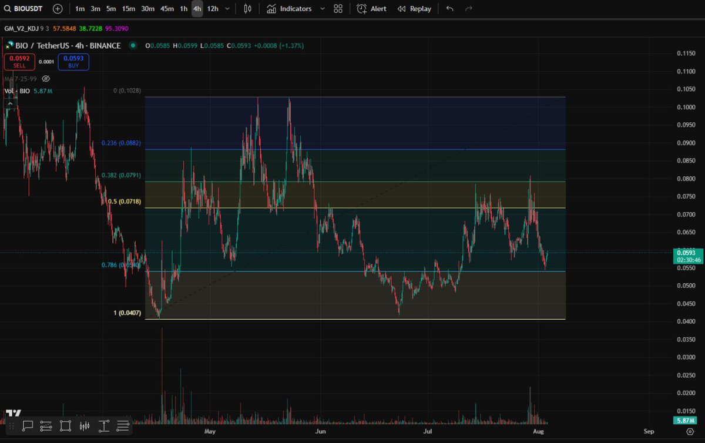Click the 0.0593 BUY button
The width and height of the screenshot is (705, 443).
click(x=73, y=62)
